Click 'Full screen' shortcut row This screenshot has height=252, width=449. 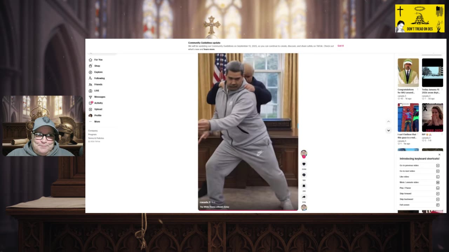pyautogui.click(x=420, y=205)
